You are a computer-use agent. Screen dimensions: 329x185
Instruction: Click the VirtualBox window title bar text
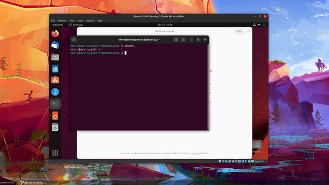pos(159,16)
